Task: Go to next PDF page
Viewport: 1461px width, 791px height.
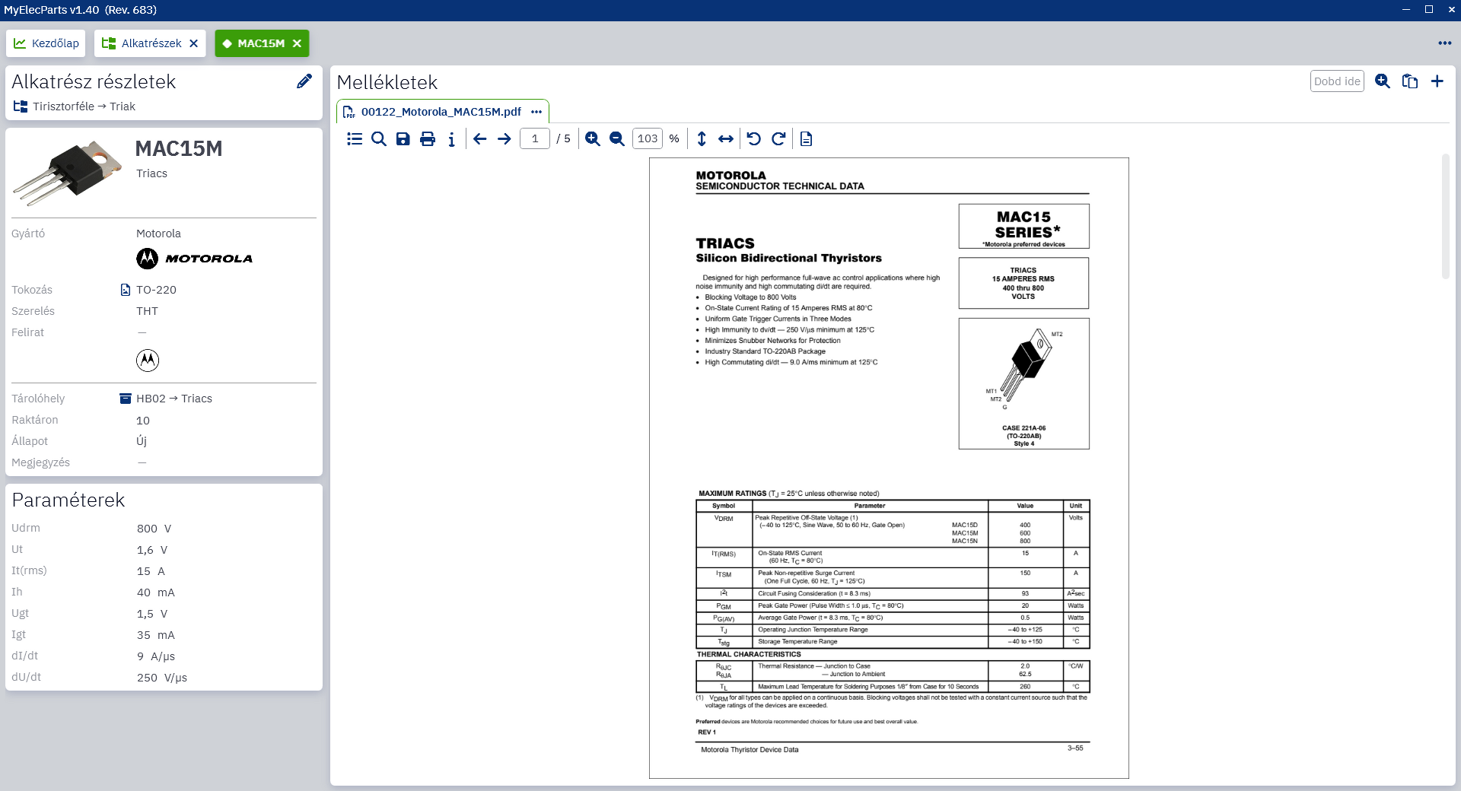Action: [505, 138]
